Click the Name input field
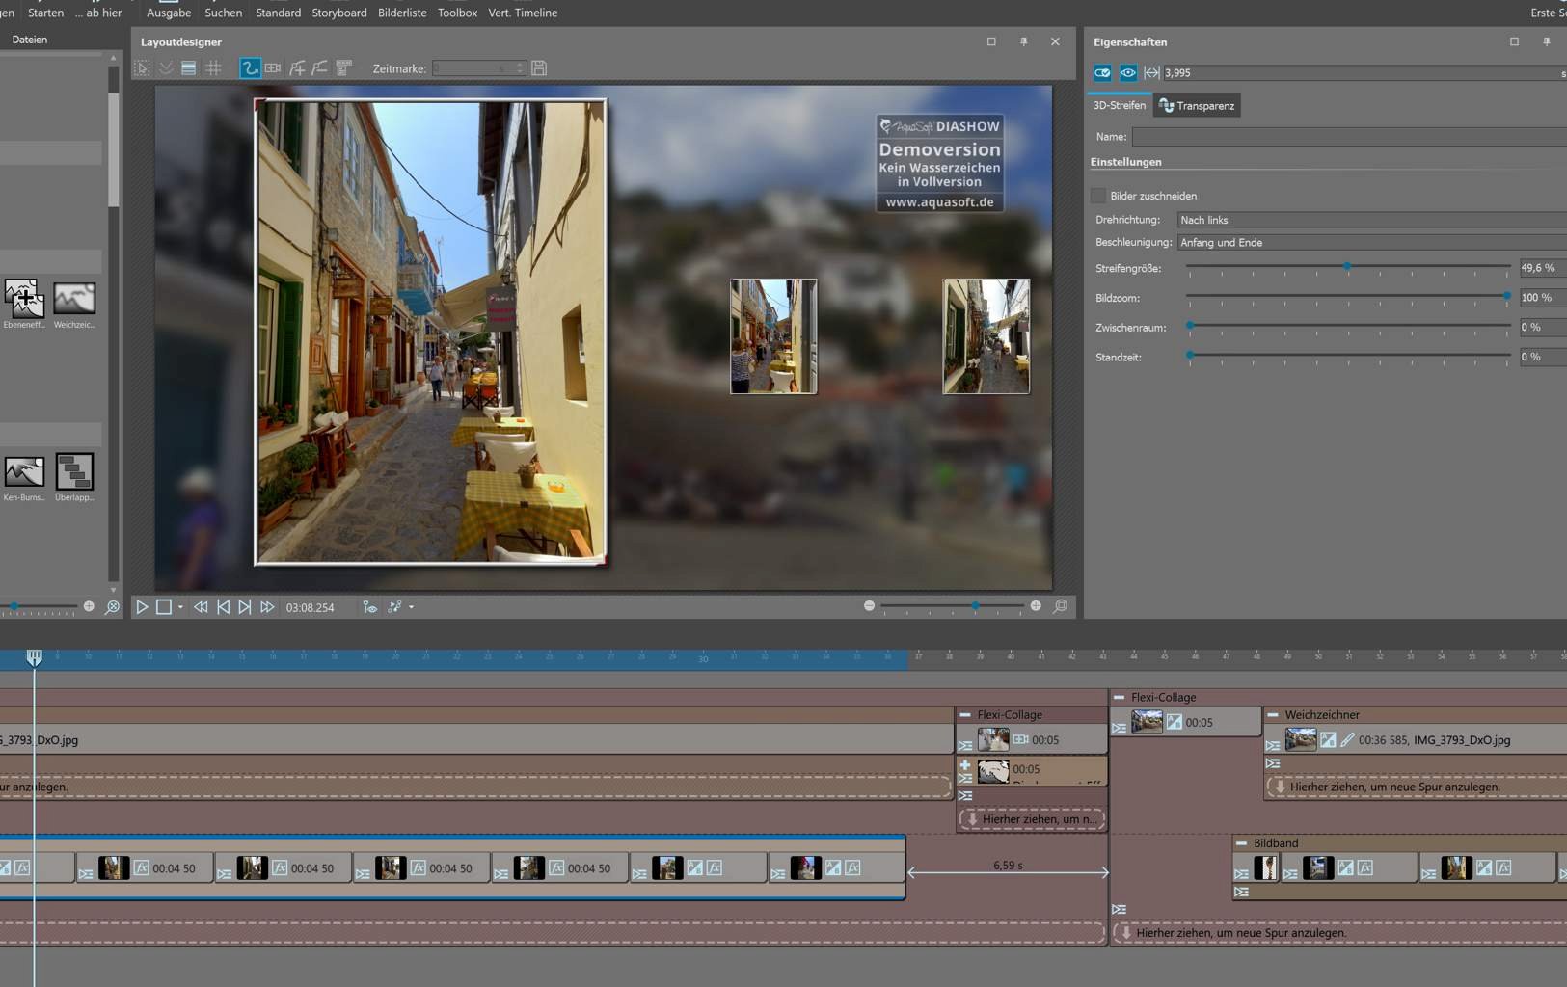 [x=1350, y=137]
